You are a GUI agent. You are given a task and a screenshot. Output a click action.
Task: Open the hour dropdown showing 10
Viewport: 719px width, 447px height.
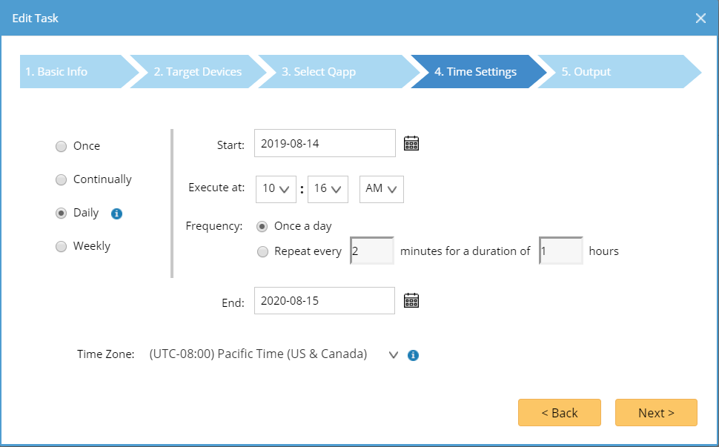276,189
